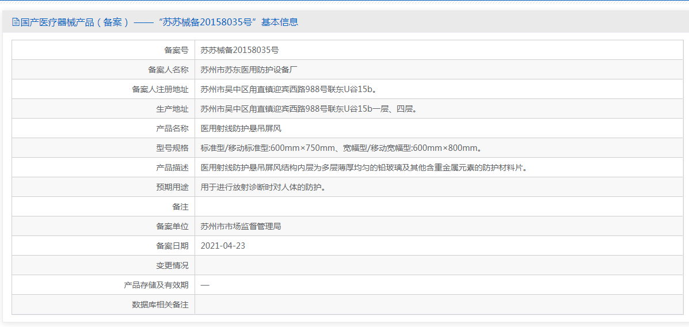This screenshot has width=689, height=327.
Task: Click the 型号规格 row label
Action: tap(172, 148)
